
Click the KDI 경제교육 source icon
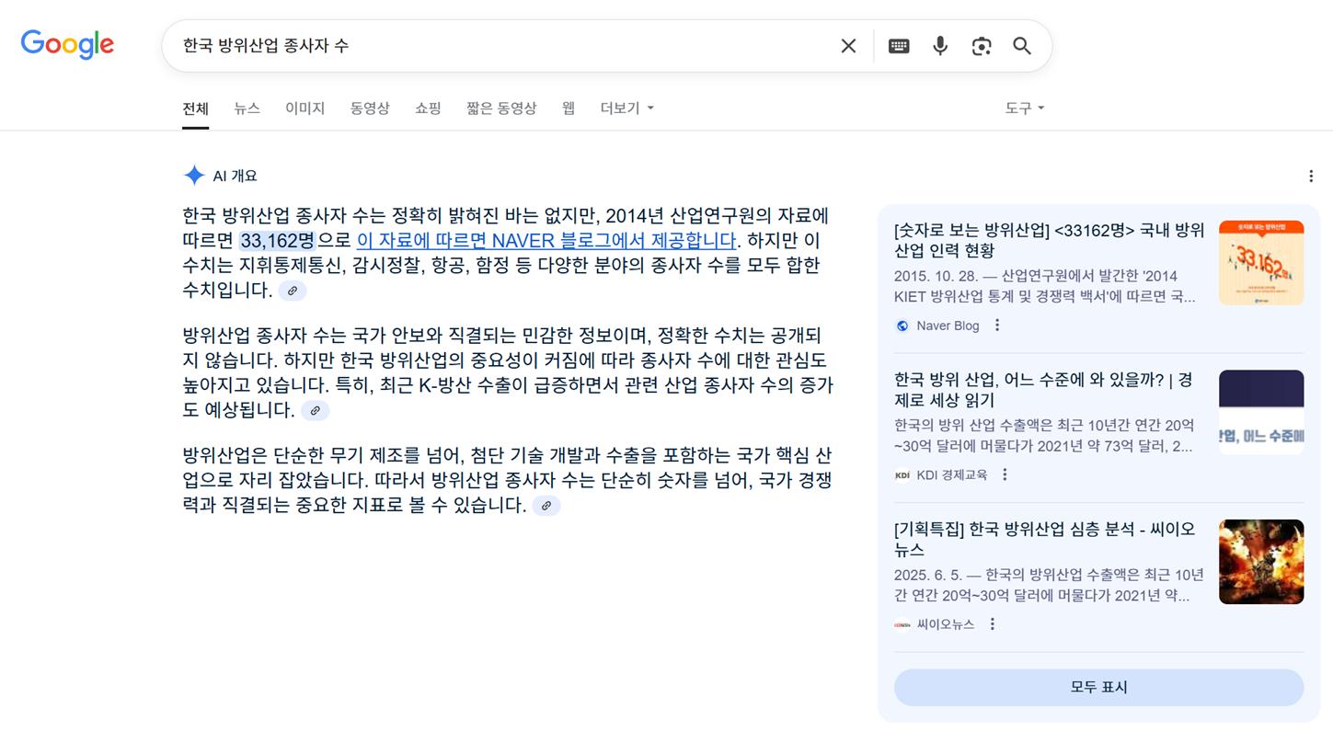coord(902,474)
